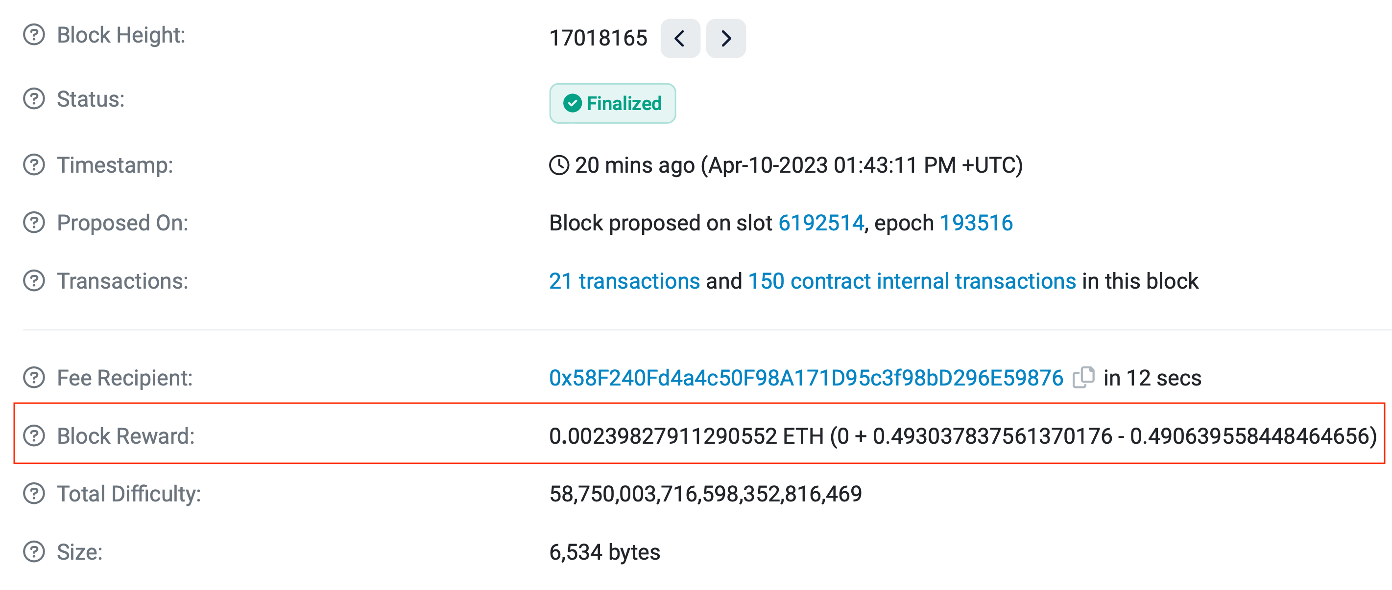Click help icon beside Status

pyautogui.click(x=34, y=99)
